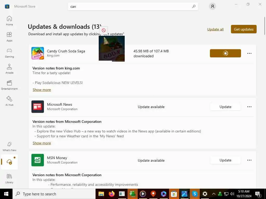Open the Photos app taskbar icon

[x=184, y=194]
